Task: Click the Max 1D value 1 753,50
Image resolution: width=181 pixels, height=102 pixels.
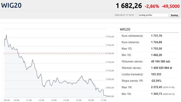Action: point(156,49)
